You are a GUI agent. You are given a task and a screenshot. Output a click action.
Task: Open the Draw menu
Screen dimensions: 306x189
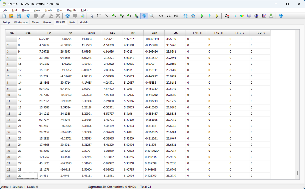(25, 10)
